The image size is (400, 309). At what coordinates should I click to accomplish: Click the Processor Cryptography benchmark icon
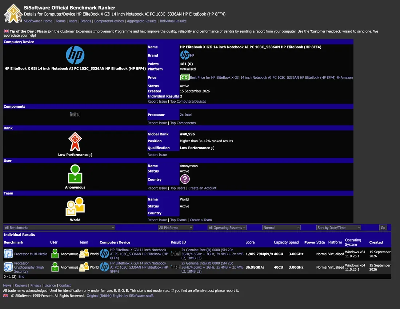click(8, 267)
